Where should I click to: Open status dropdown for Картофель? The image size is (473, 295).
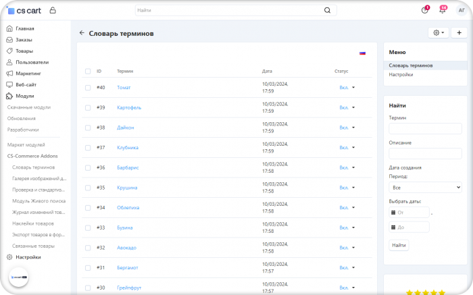pyautogui.click(x=347, y=107)
